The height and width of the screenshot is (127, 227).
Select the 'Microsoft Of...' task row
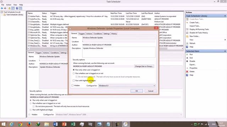[x=48, y=32]
